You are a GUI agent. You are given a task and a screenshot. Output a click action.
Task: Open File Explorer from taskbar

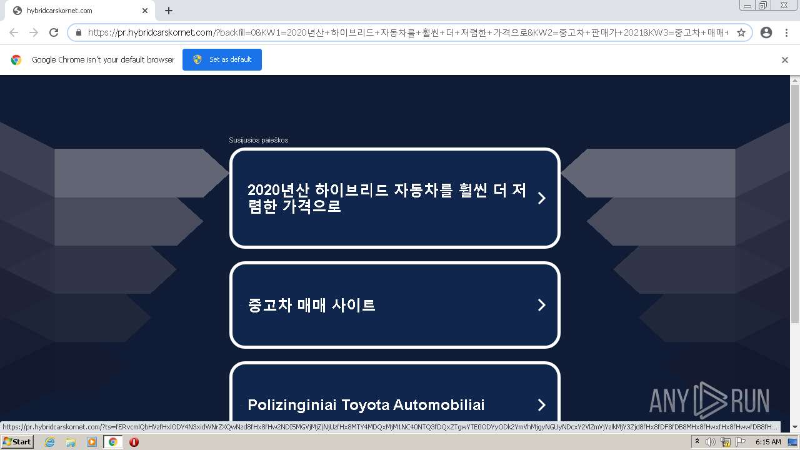[x=71, y=442]
